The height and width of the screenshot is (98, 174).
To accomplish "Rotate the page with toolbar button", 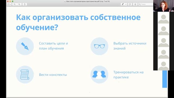I will 130,4.
